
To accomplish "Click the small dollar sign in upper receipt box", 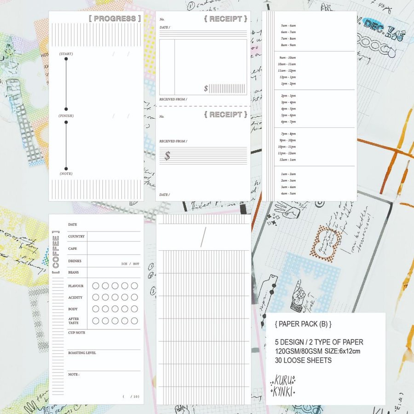I will [x=206, y=88].
